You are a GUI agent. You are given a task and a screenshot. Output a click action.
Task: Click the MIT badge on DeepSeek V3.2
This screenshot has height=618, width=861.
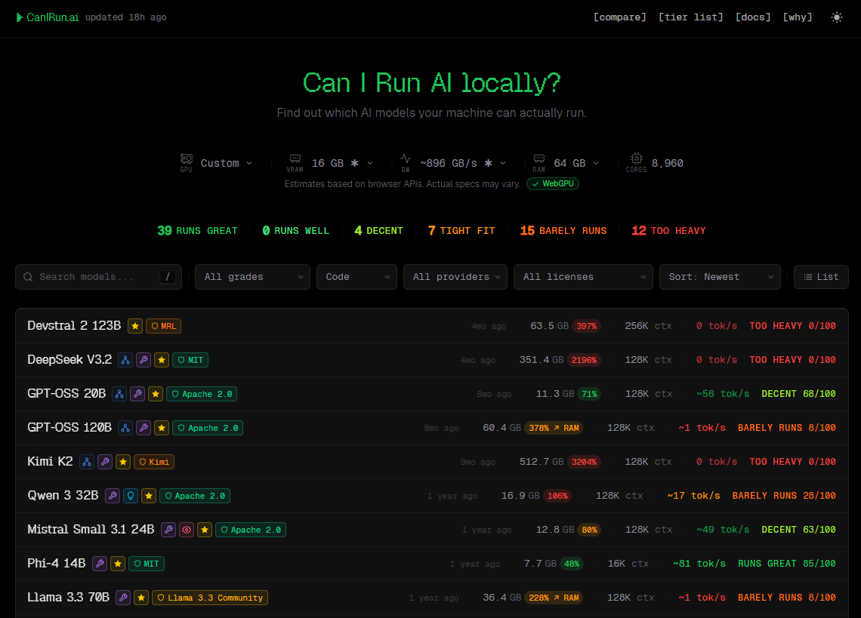190,360
